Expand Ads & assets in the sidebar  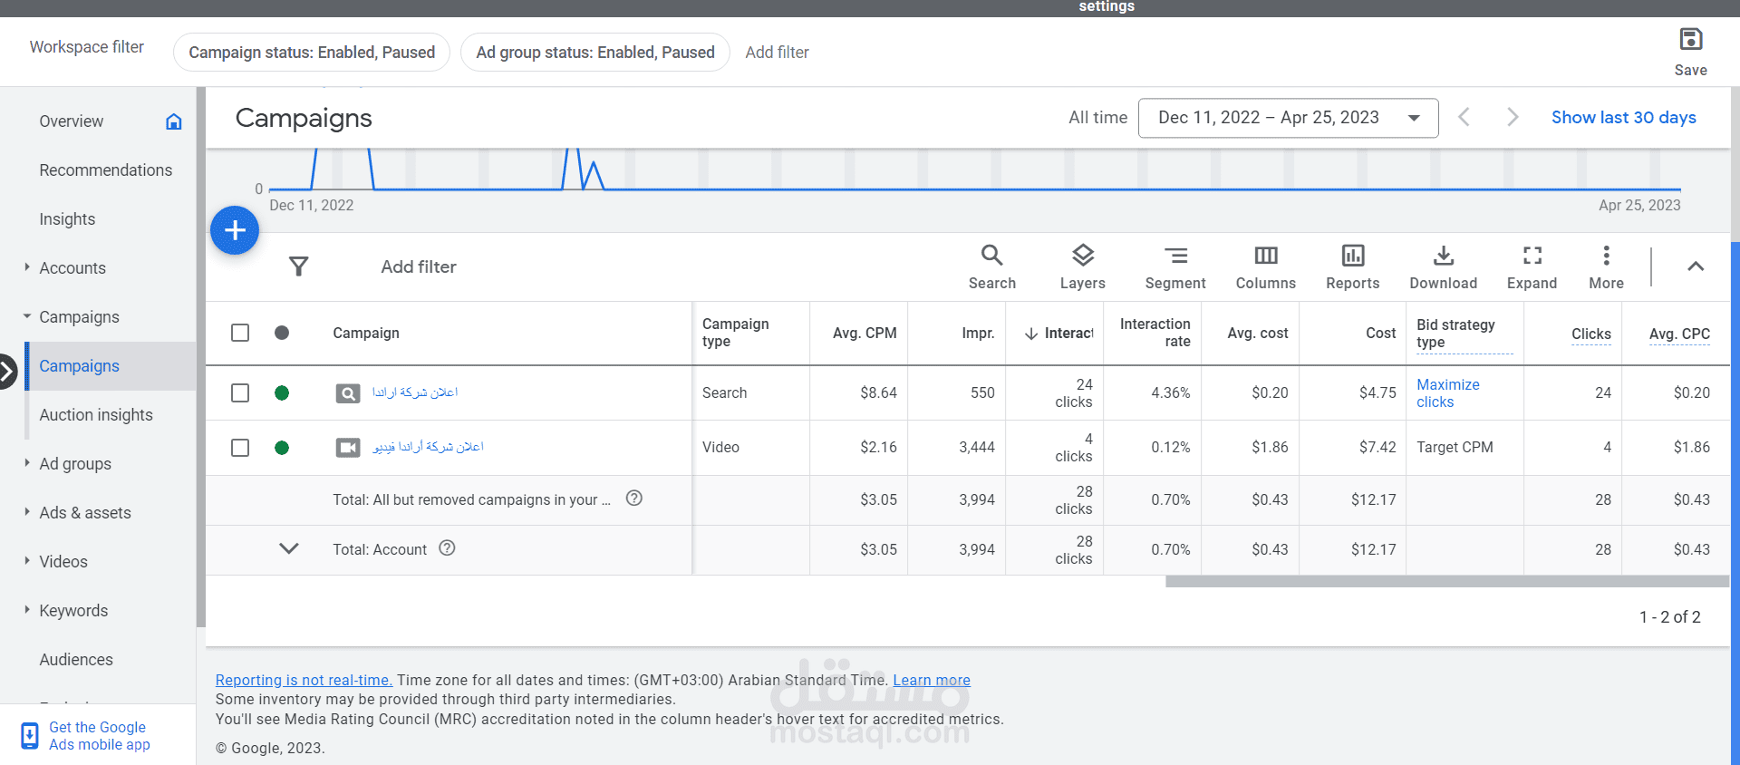27,512
